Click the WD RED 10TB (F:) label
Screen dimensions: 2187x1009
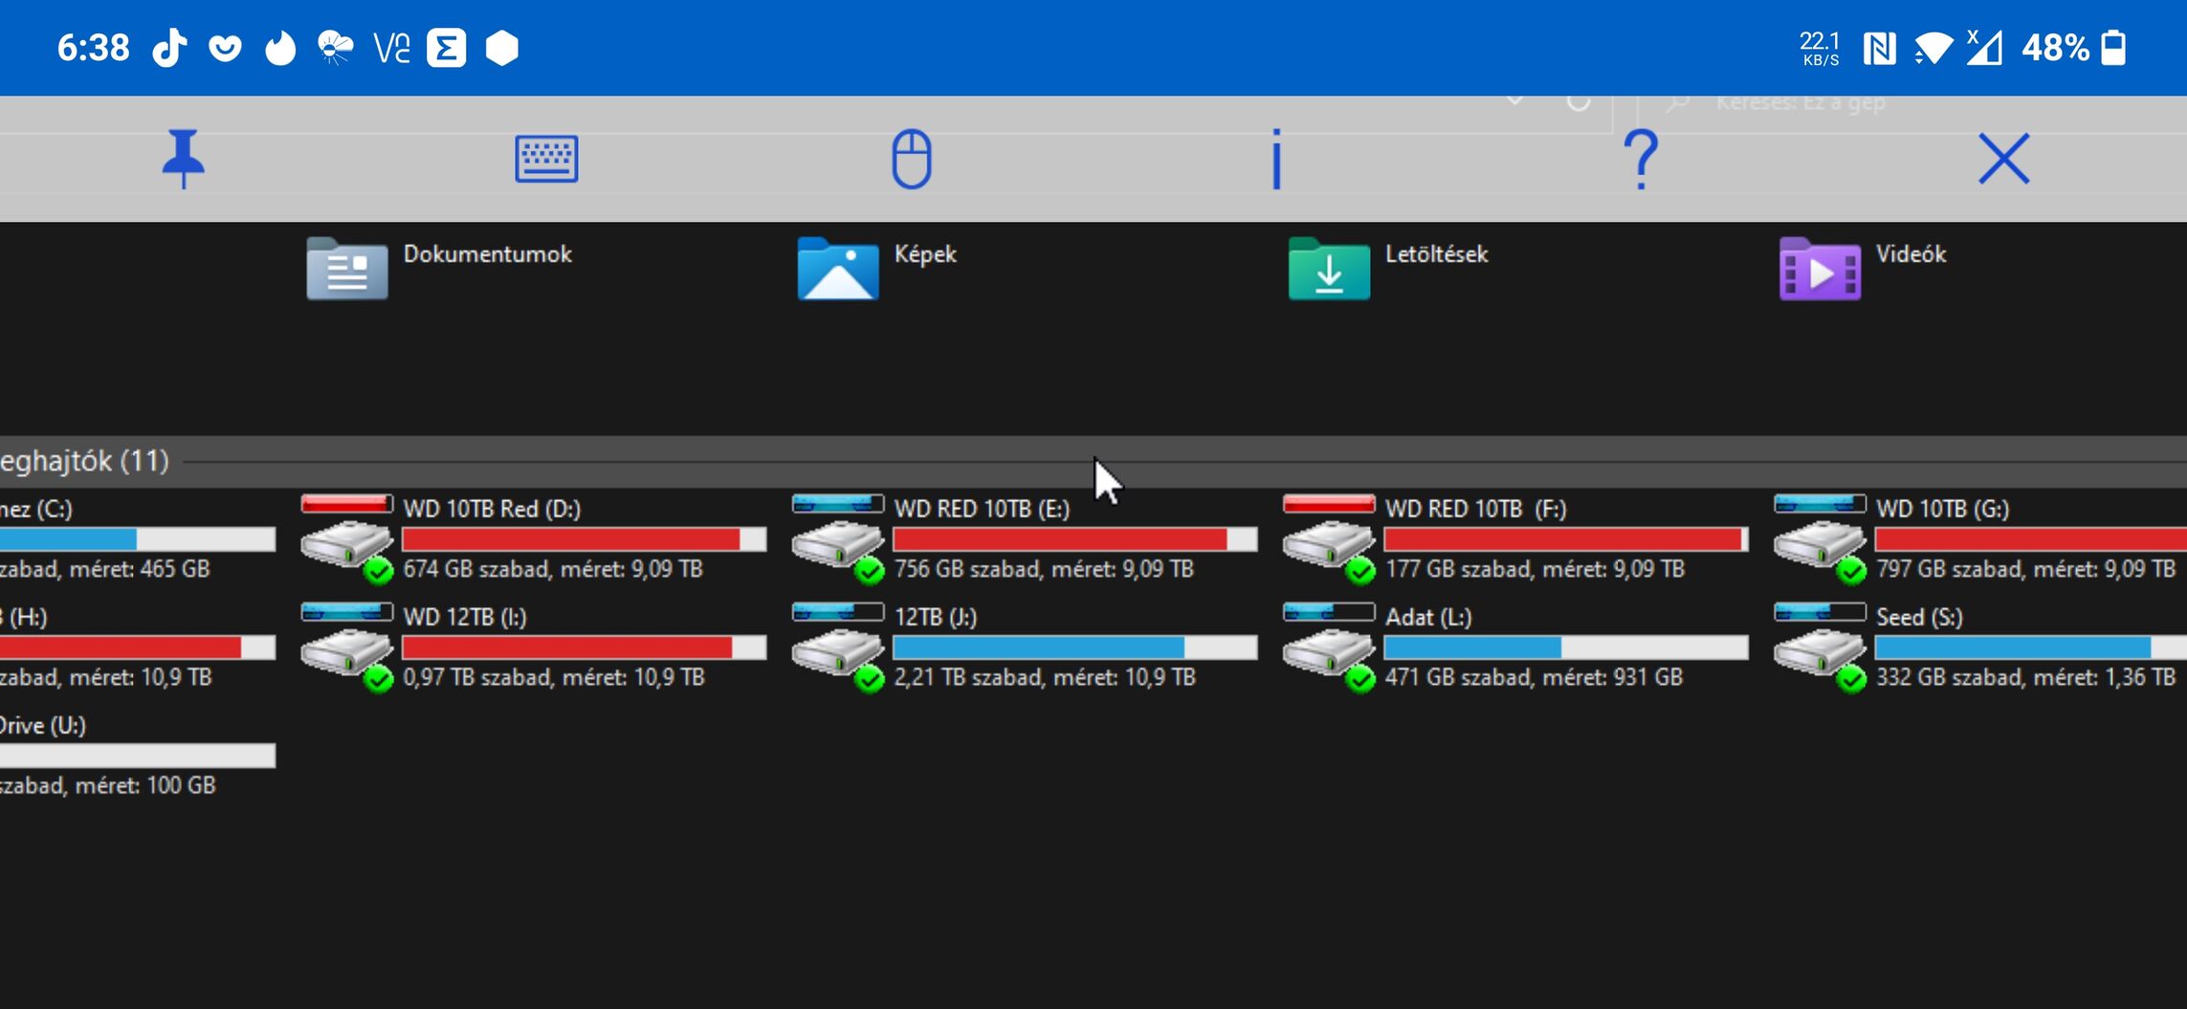point(1475,509)
